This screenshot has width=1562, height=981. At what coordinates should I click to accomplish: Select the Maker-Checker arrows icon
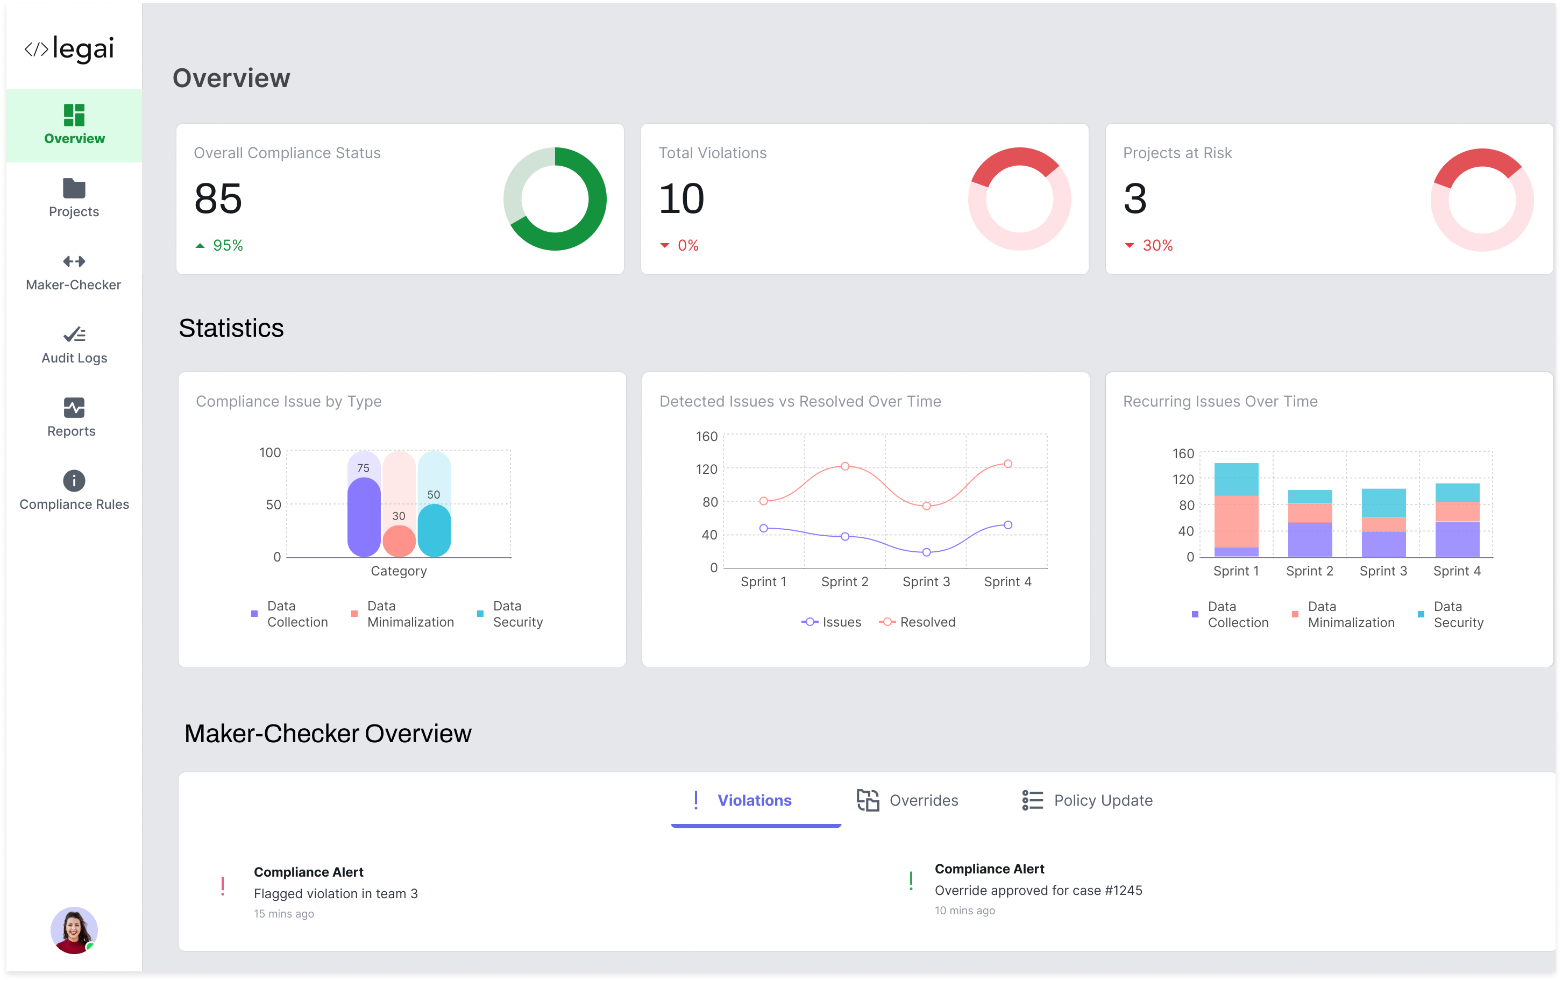(74, 261)
